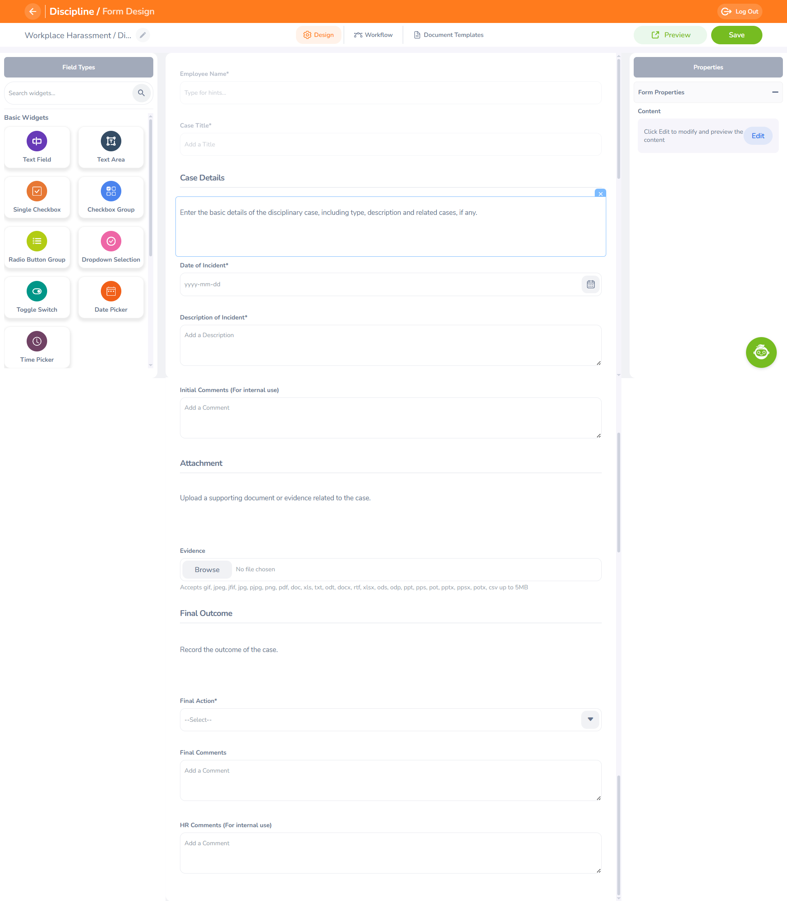Select the Text Area widget
Viewport: 787px width, 901px height.
[111, 147]
